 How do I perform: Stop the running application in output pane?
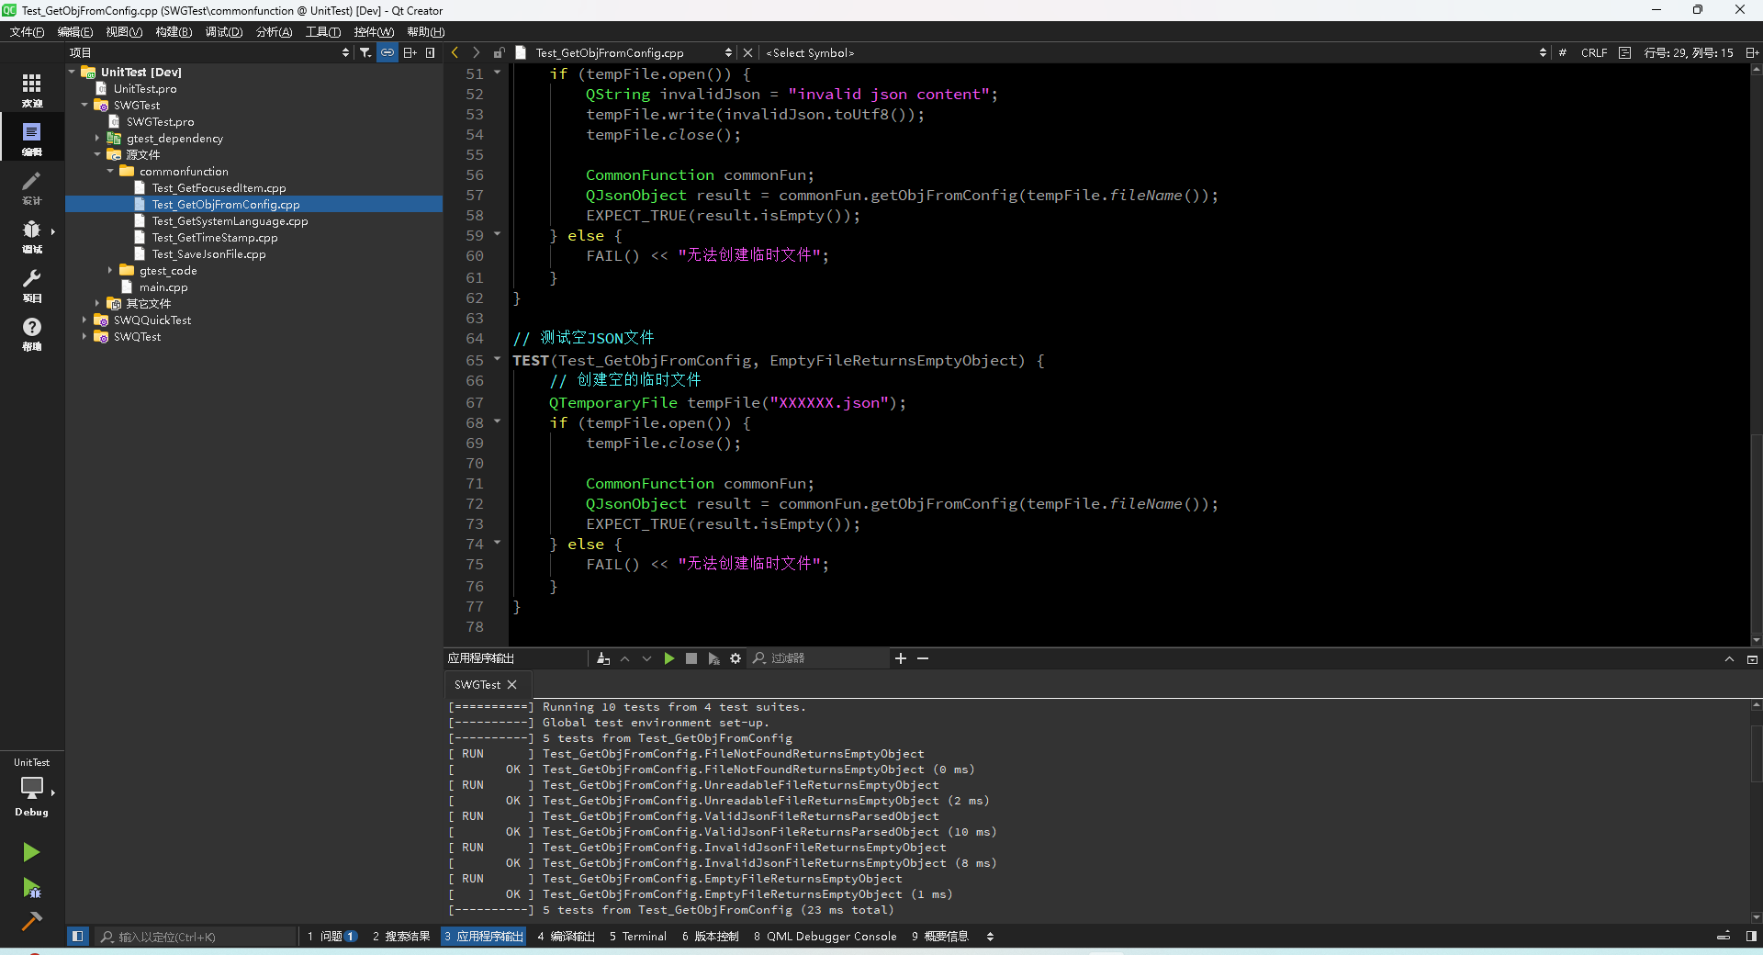coord(691,658)
